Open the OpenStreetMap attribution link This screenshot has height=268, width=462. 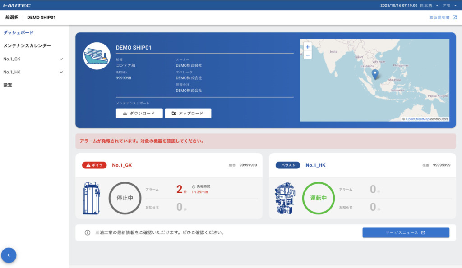tap(417, 119)
